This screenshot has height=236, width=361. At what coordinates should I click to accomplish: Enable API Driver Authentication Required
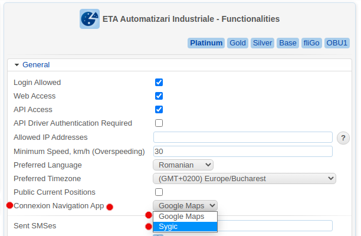coord(159,123)
